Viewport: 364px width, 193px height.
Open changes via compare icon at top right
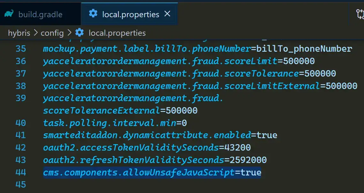pyautogui.click(x=360, y=14)
